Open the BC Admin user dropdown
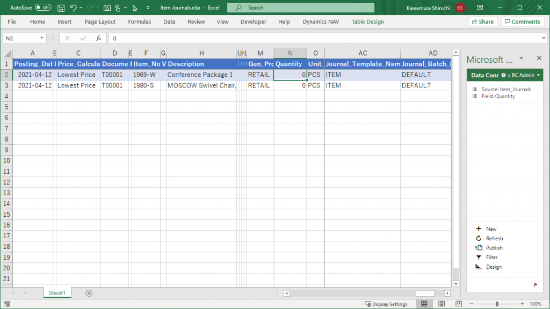 526,75
